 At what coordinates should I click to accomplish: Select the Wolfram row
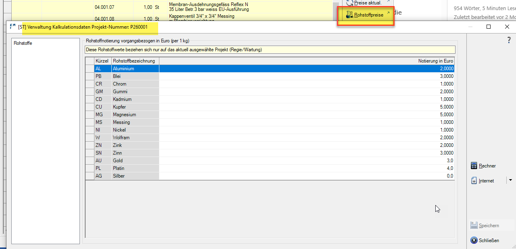[x=121, y=138]
